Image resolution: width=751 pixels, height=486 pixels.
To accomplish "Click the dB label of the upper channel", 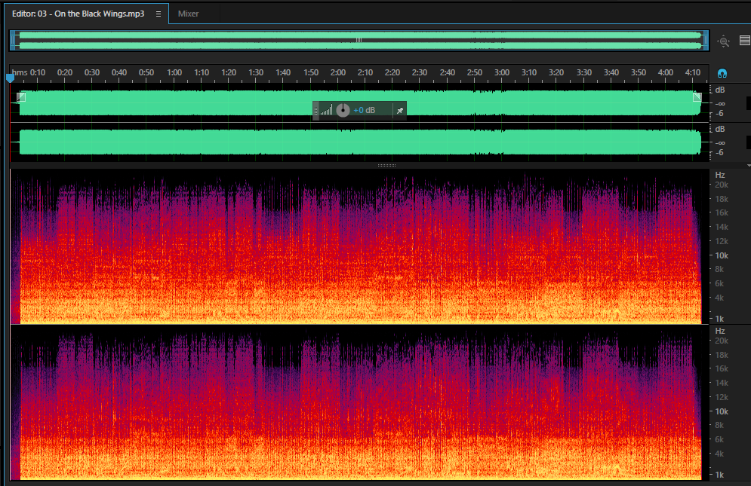I will [x=720, y=90].
